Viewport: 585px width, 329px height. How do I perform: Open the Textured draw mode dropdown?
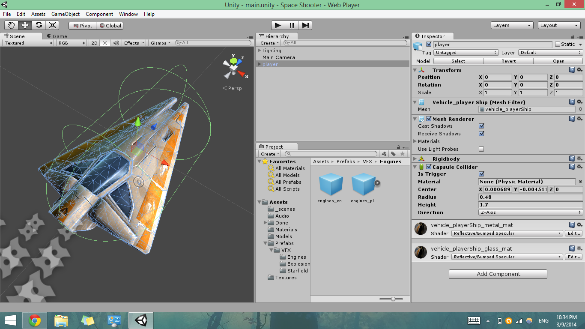tap(28, 43)
